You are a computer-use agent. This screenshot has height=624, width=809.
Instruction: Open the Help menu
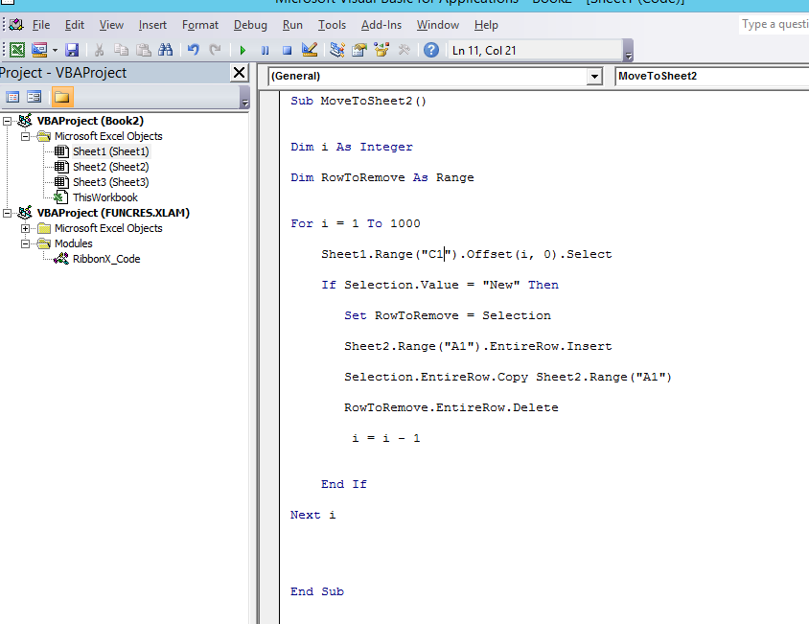click(x=486, y=25)
